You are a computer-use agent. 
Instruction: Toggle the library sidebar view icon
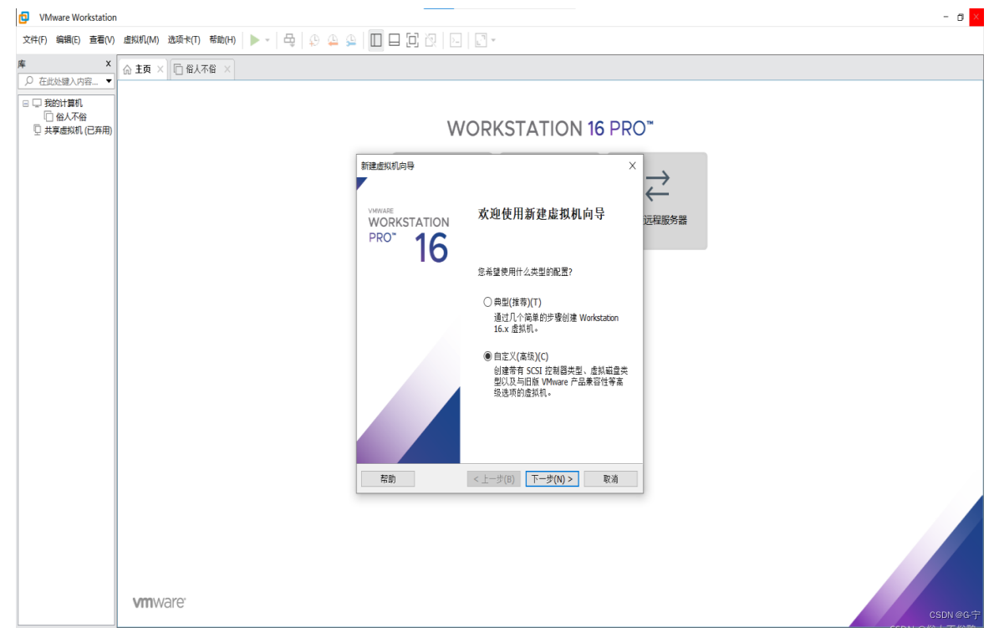point(376,40)
